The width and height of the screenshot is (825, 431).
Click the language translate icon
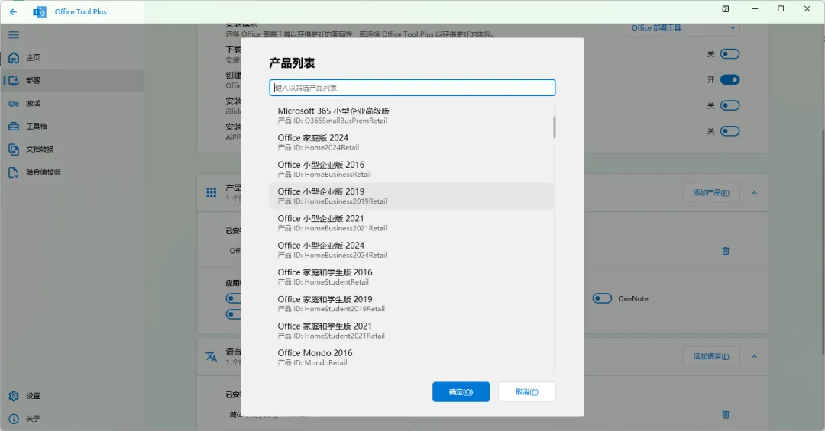click(212, 356)
